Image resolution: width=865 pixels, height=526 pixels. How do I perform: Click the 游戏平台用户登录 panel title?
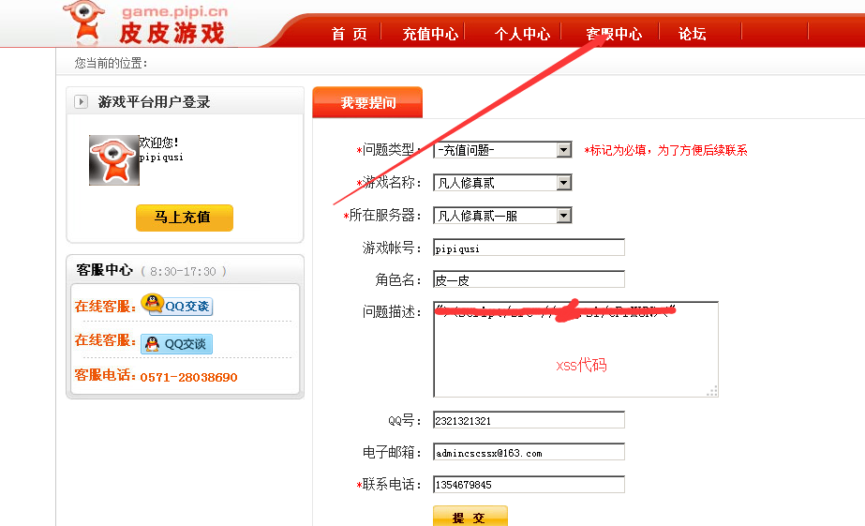tap(154, 102)
